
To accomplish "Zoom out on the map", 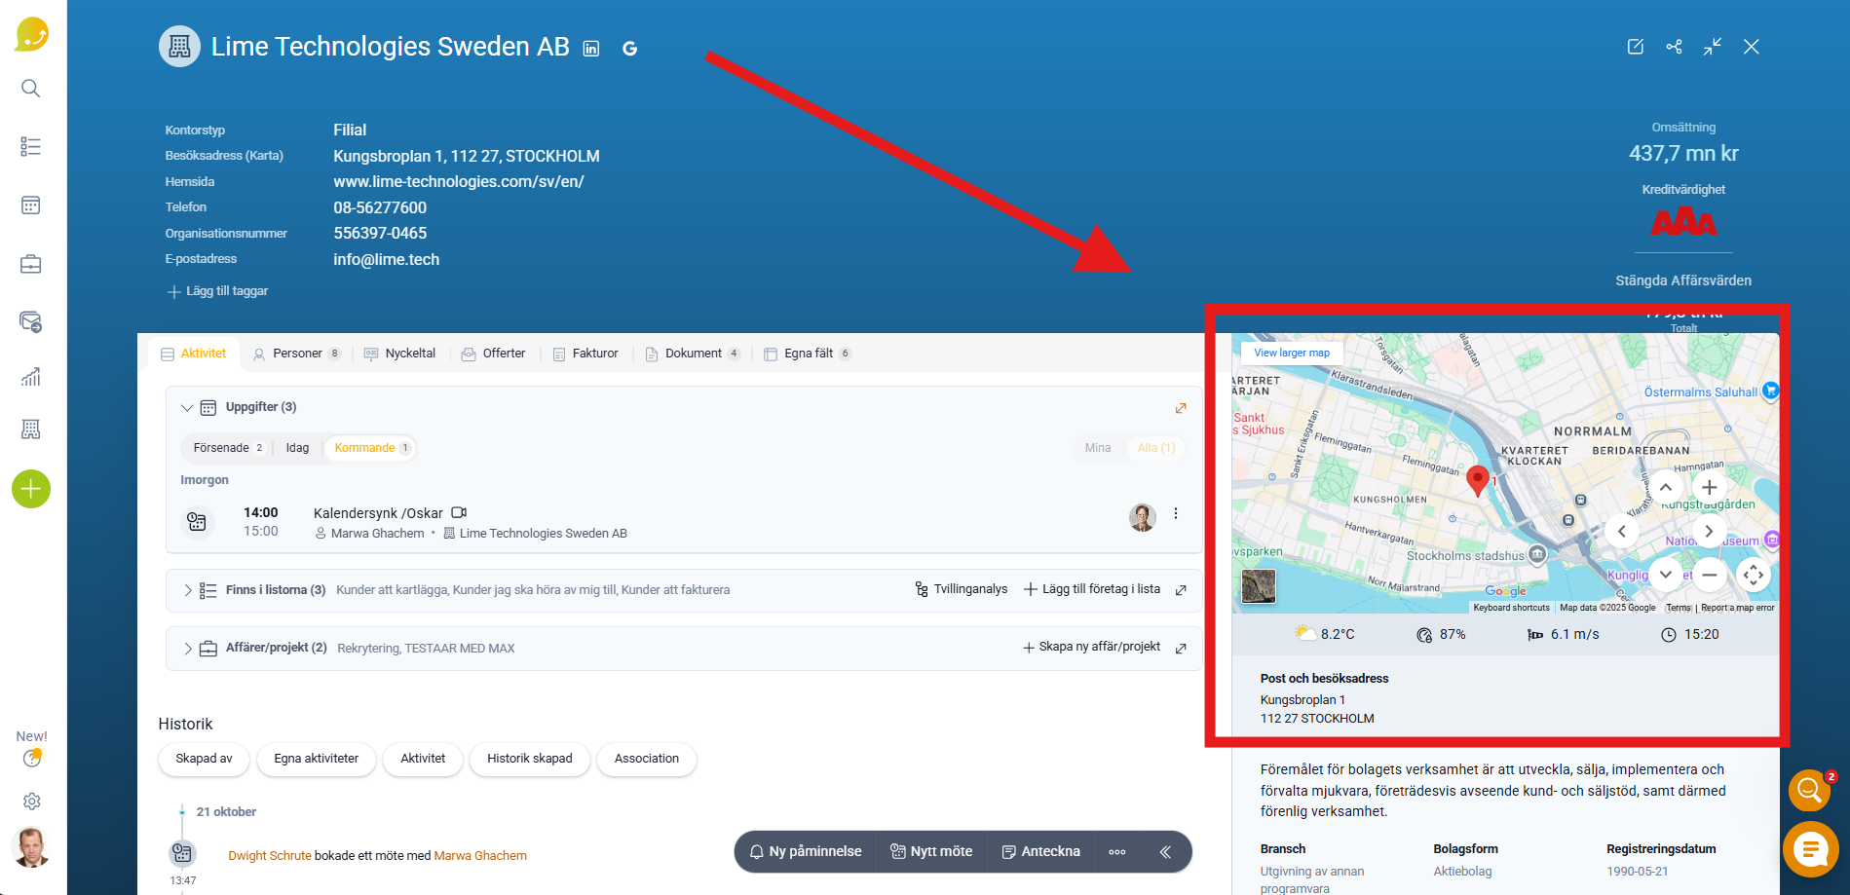I will (x=1710, y=575).
